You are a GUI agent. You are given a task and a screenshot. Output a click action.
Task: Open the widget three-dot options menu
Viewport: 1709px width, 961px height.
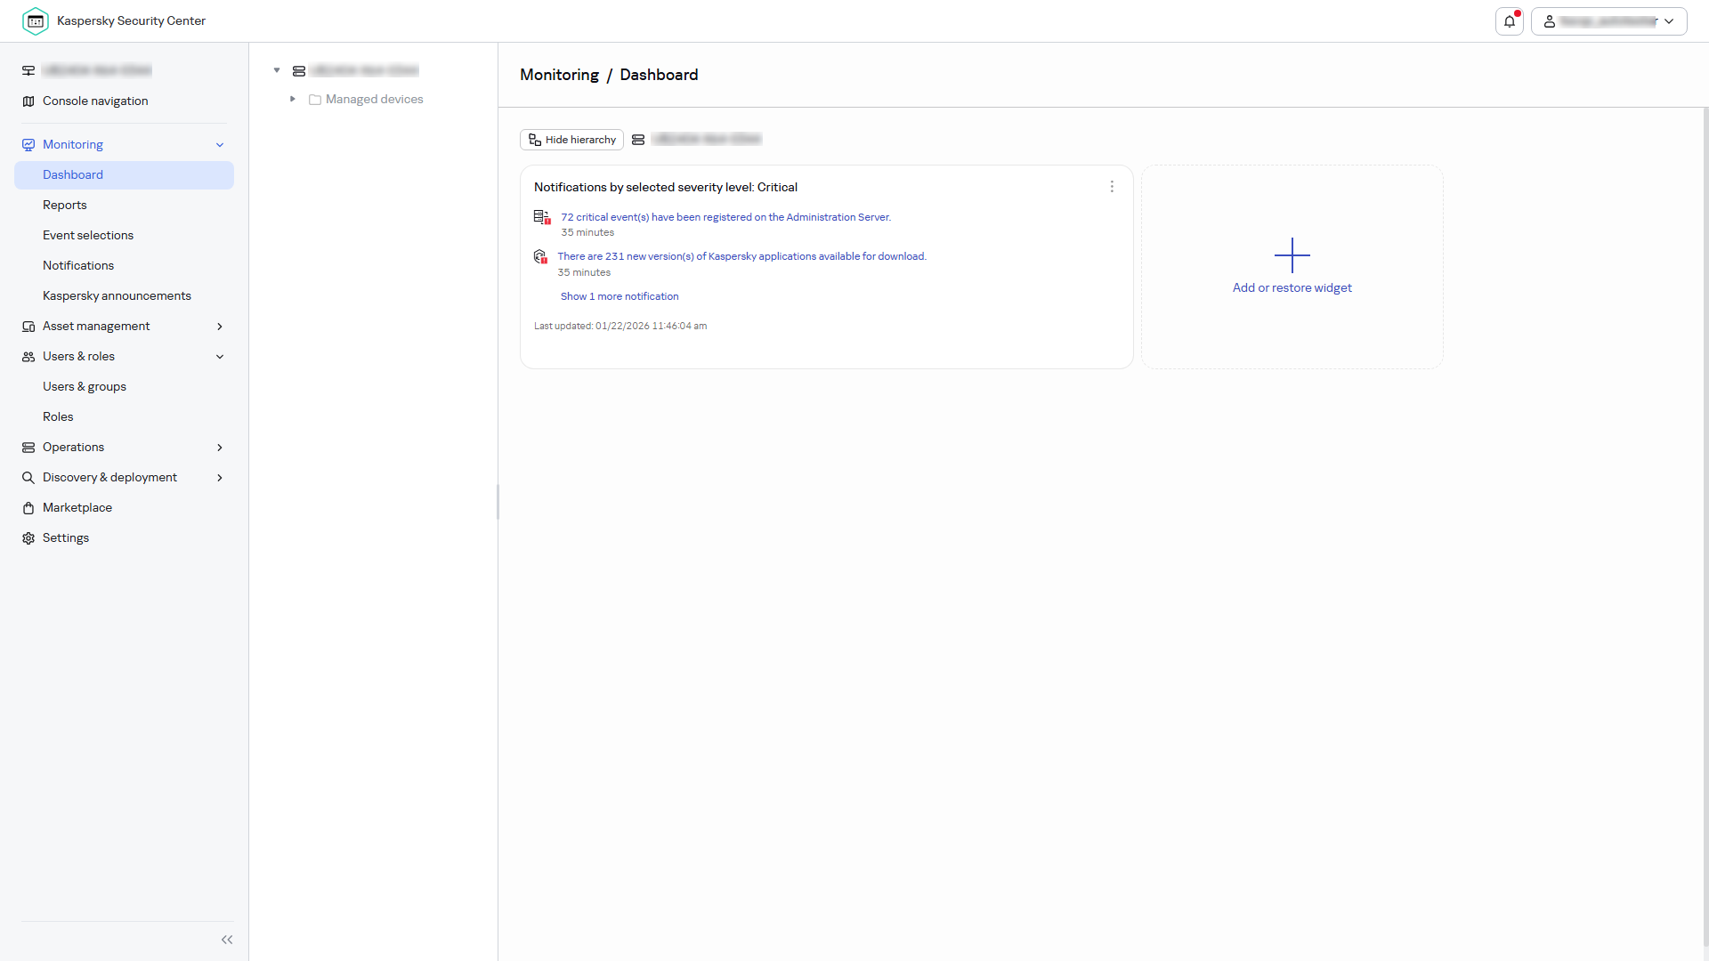[1112, 187]
